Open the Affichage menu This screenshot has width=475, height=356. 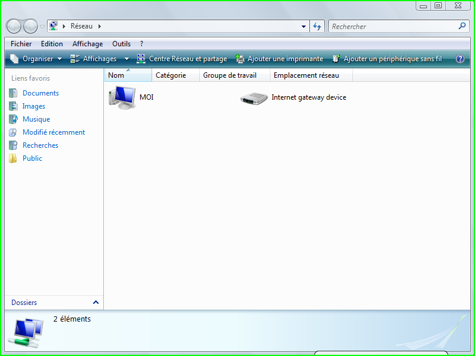[x=87, y=44]
